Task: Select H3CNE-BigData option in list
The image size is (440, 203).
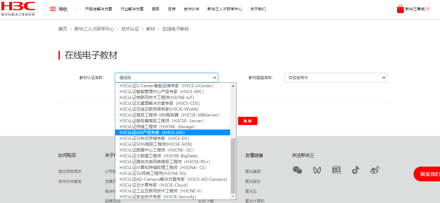Action: (x=173, y=156)
